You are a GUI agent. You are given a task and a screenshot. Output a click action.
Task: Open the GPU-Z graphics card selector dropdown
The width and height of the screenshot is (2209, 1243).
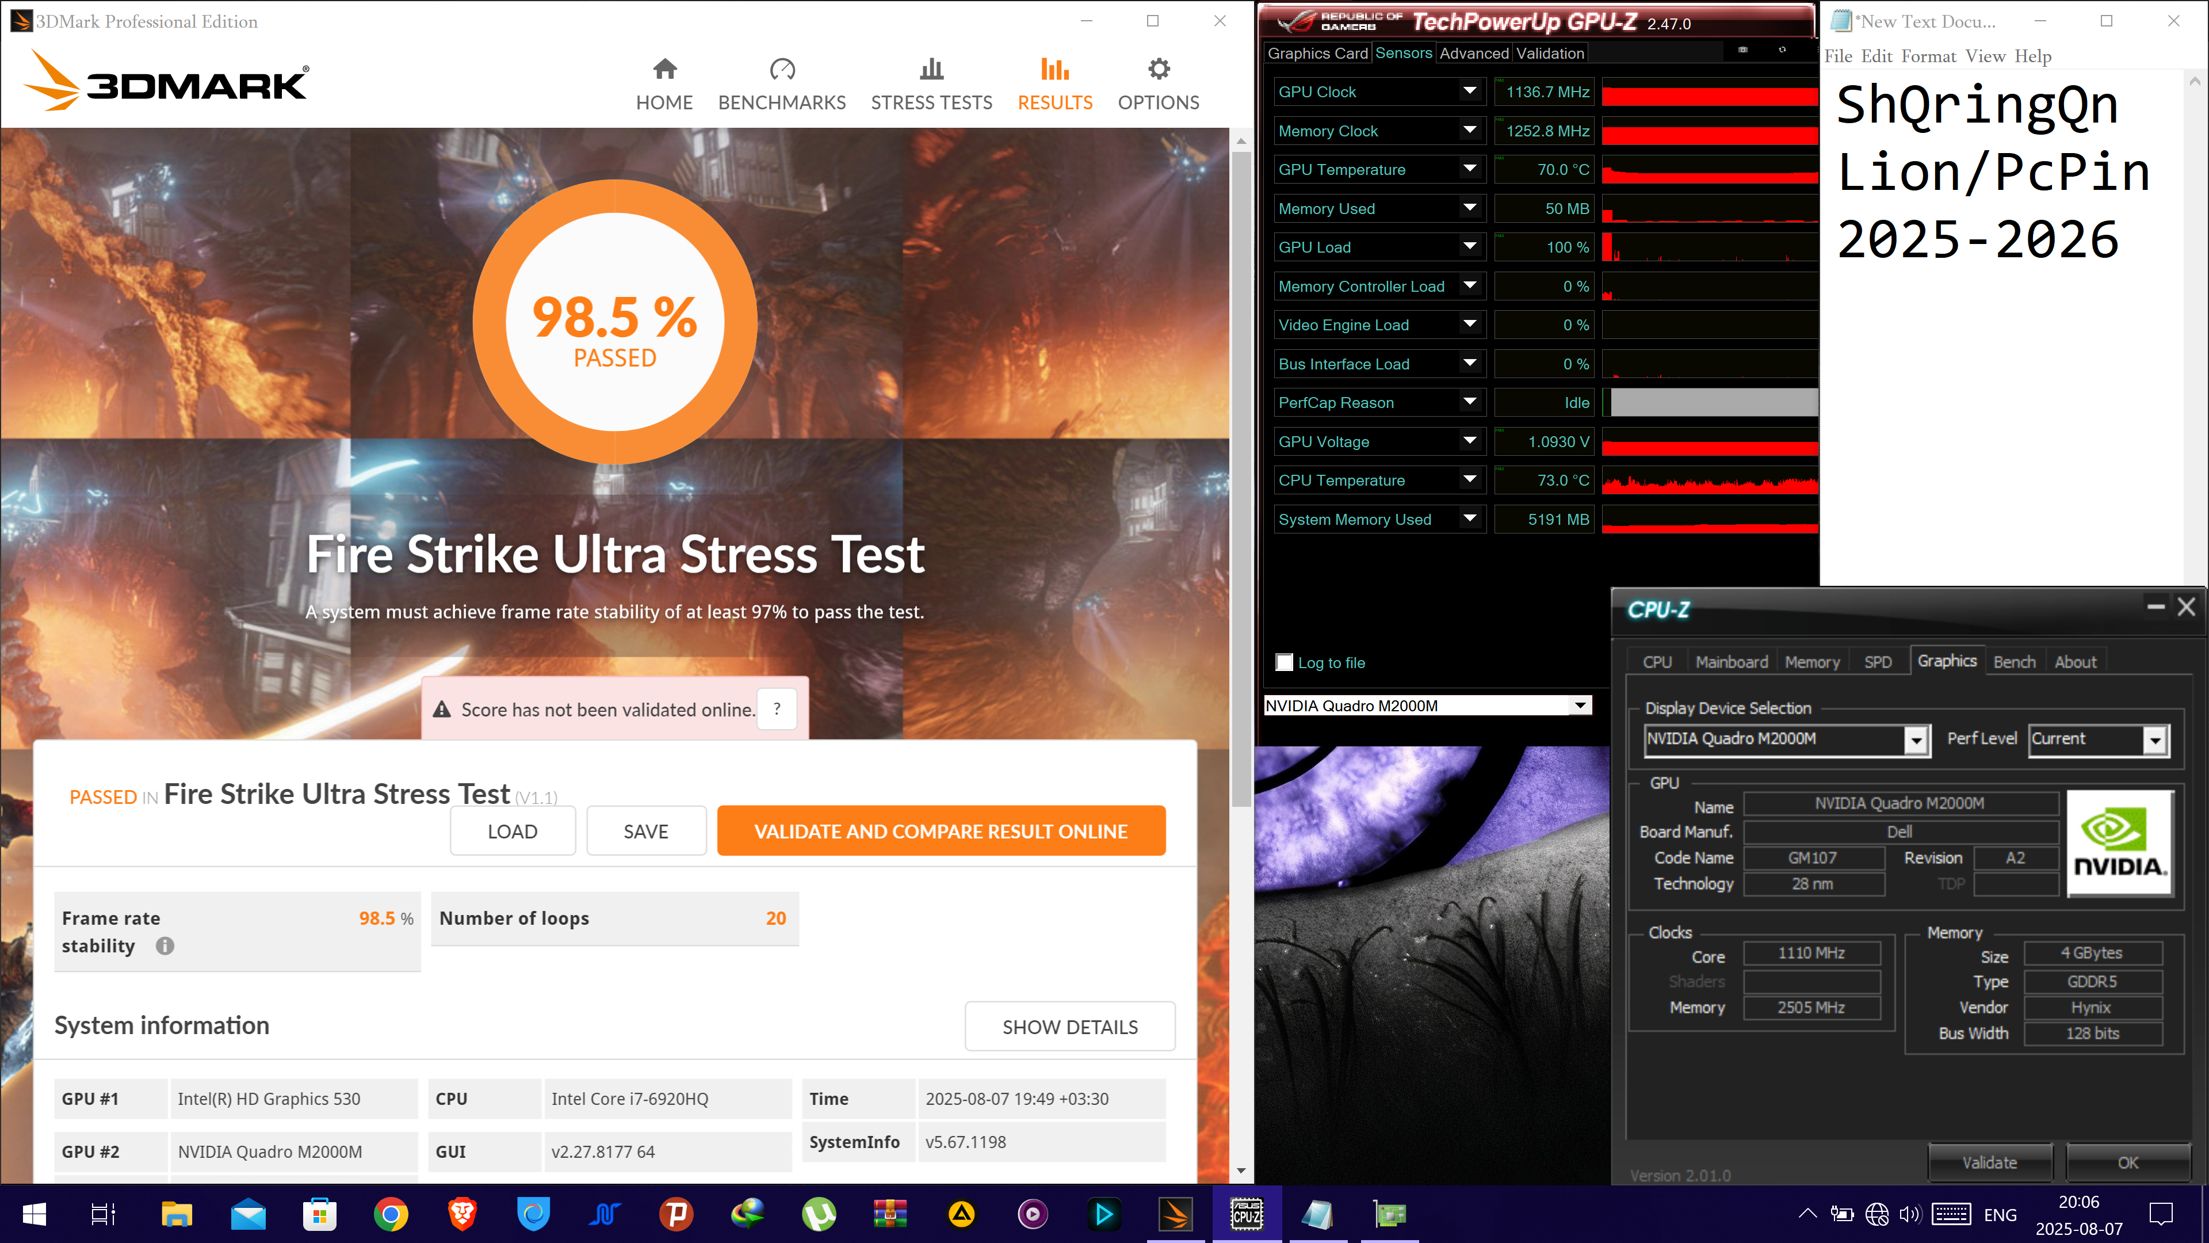pos(1580,705)
